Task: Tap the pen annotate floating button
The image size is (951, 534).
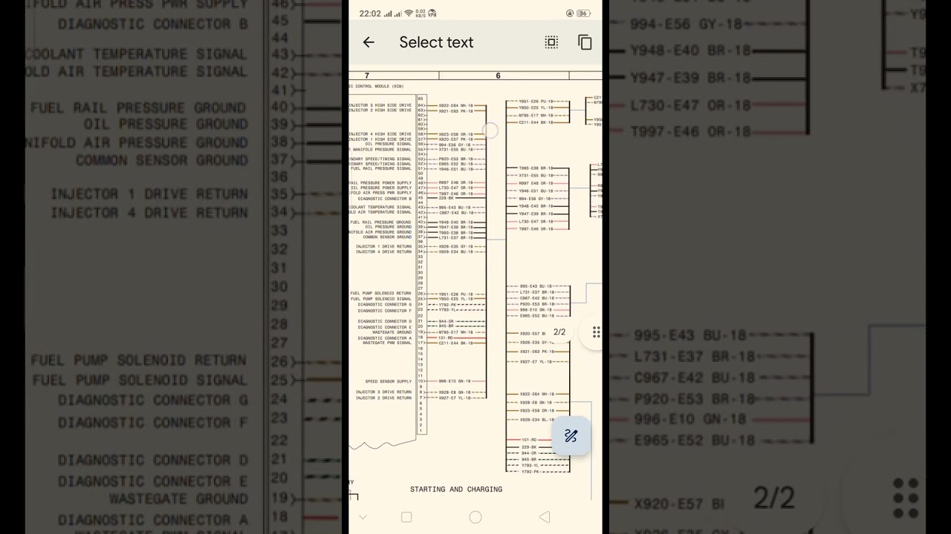Action: [x=571, y=436]
